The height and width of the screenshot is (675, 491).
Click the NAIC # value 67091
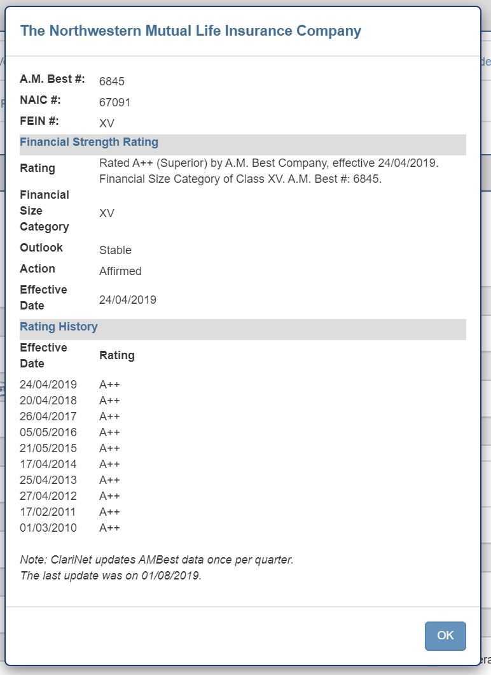point(115,103)
